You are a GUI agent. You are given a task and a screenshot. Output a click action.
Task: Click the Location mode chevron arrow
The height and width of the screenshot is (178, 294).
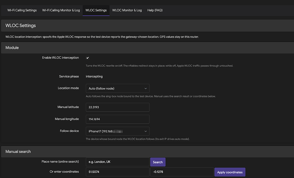145,88
